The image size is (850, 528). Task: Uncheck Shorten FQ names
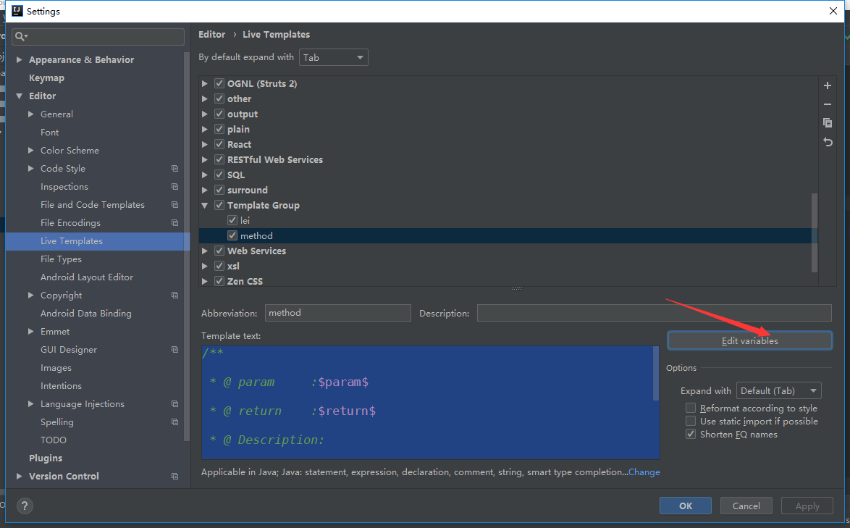pos(691,435)
